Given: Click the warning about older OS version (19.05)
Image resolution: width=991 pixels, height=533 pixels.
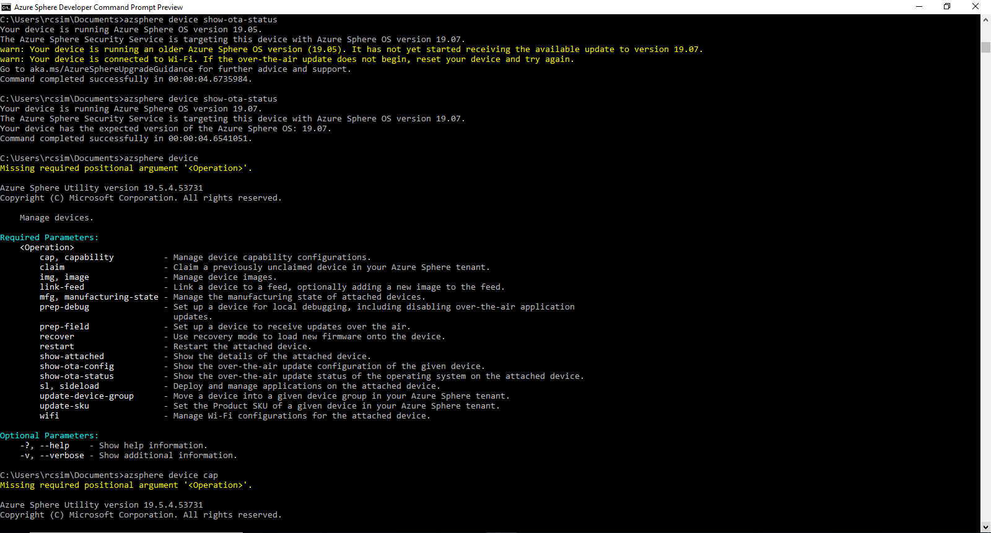Looking at the screenshot, I should click(x=352, y=50).
